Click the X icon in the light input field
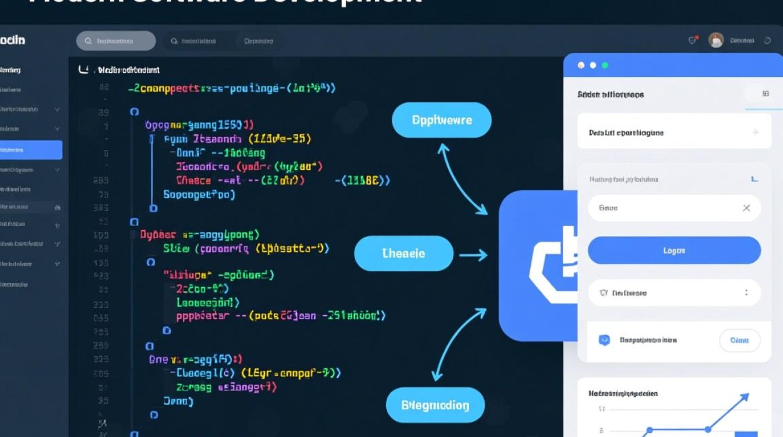This screenshot has width=783, height=437. pos(746,208)
